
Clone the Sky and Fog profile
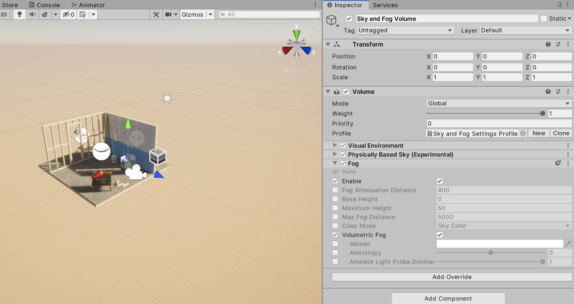tap(561, 133)
